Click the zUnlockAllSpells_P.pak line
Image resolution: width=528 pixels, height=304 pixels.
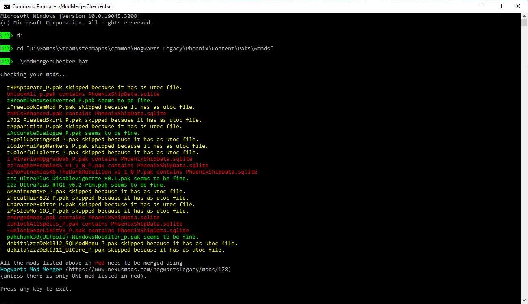tap(95, 224)
